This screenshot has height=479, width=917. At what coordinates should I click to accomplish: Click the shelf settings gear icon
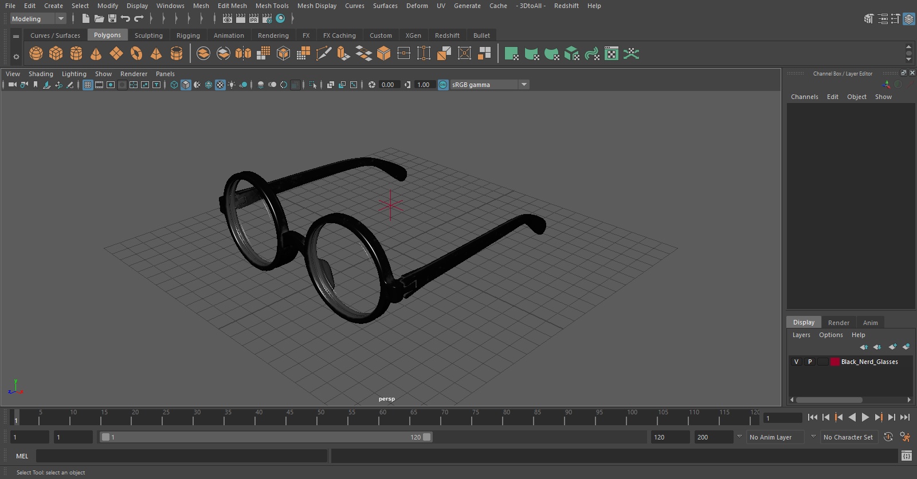[x=16, y=56]
